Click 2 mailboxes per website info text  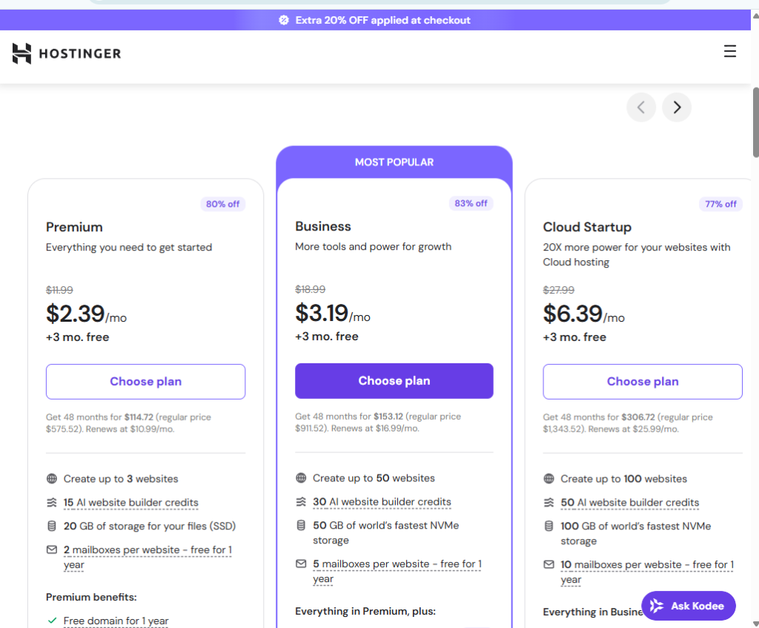pos(148,558)
